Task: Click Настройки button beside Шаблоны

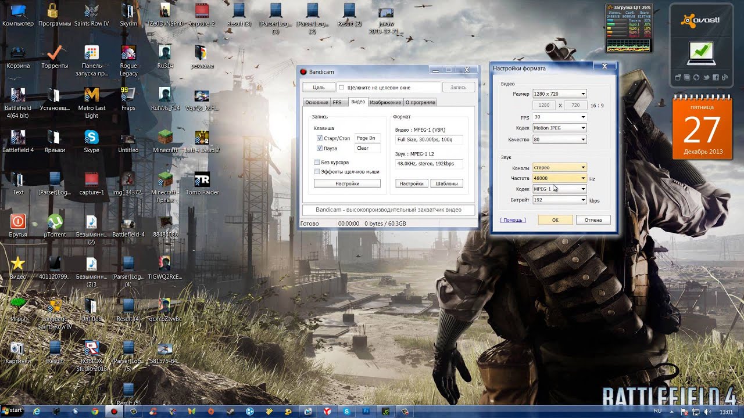Action: click(412, 183)
